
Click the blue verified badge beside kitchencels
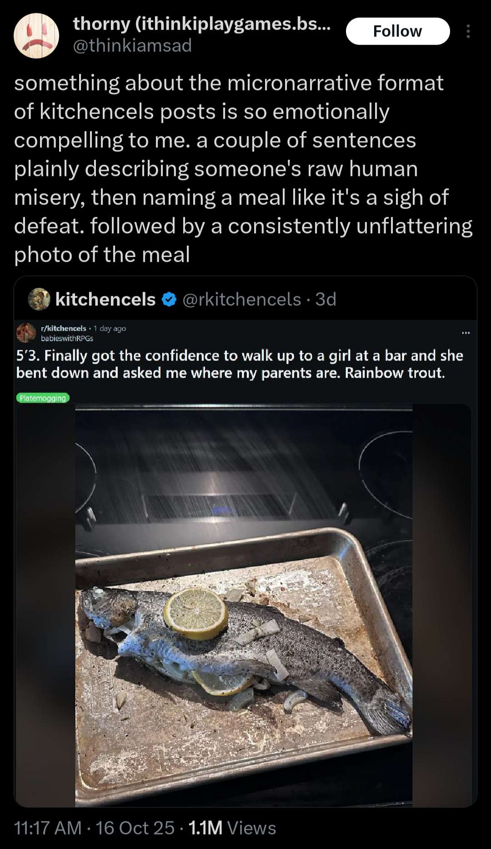[x=169, y=299]
